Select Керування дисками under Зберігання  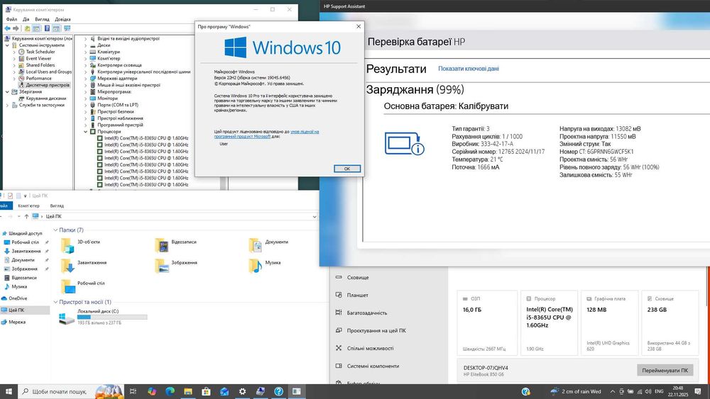[x=45, y=98]
